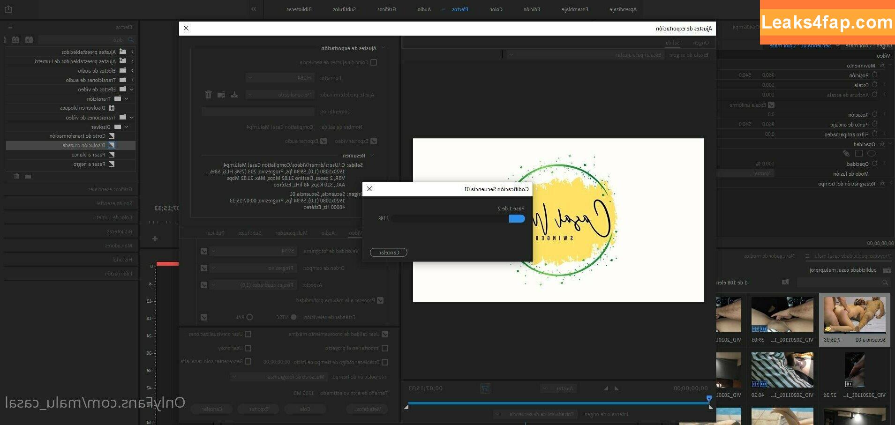Select the NTSC television standard radio
The height and width of the screenshot is (425, 895).
[x=293, y=317]
